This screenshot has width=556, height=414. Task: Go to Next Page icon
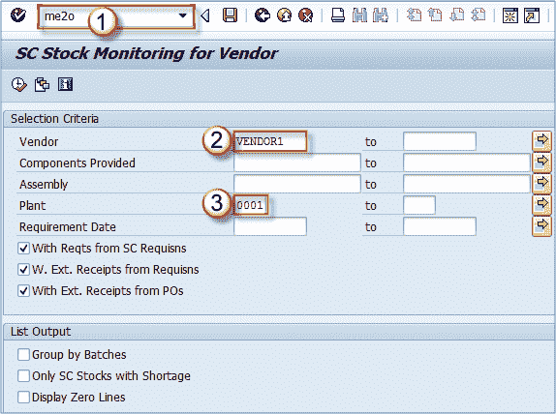457,15
